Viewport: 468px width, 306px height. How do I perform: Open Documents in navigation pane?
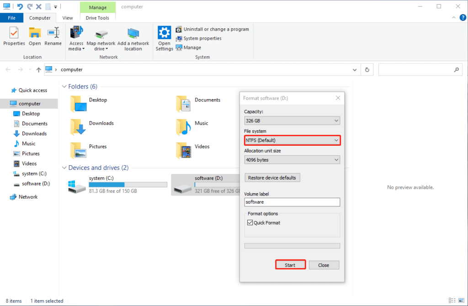31,123
